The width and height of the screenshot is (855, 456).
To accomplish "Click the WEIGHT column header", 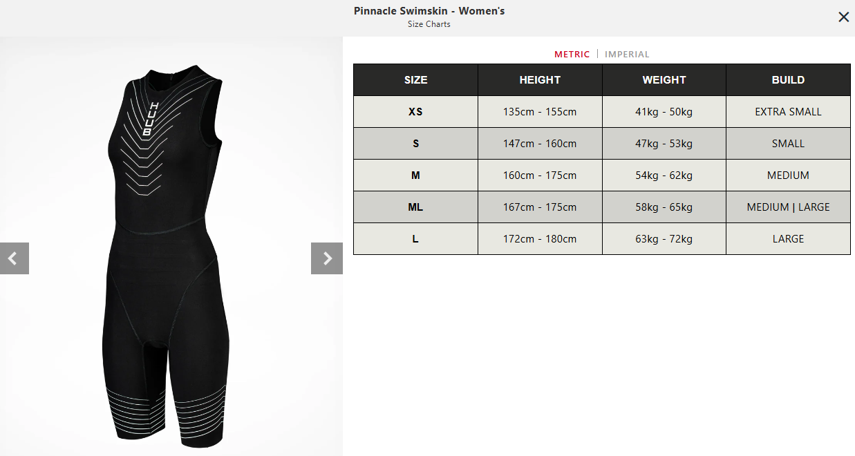I will 664,80.
